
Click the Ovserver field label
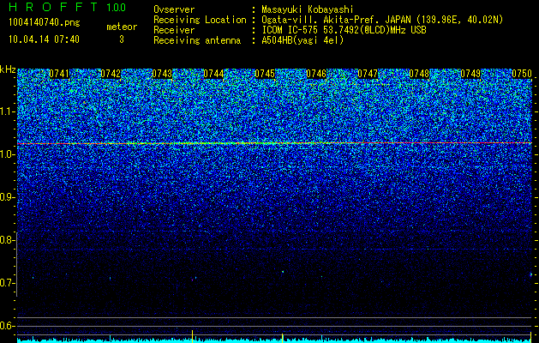pos(174,9)
